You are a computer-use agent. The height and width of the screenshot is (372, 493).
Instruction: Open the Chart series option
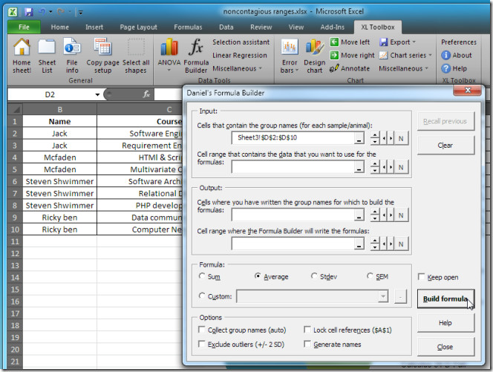(x=405, y=56)
